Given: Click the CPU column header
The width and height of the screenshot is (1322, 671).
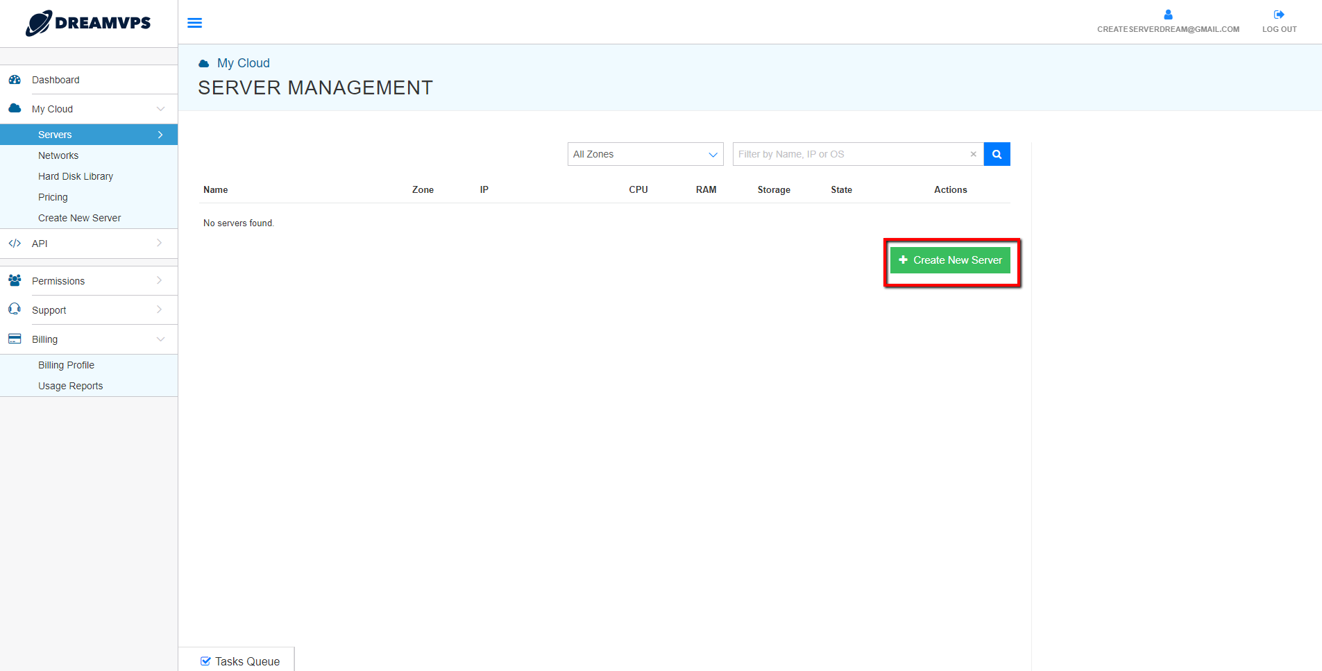Looking at the screenshot, I should [x=638, y=189].
